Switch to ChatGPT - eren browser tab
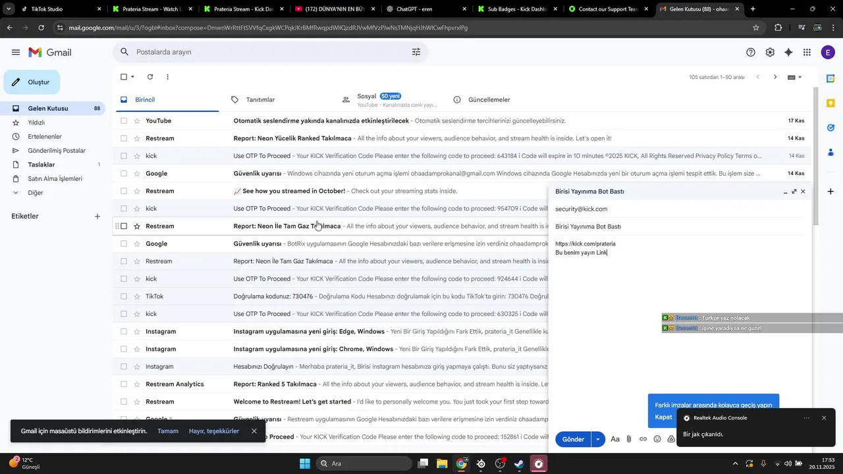Screen dimensions: 843x474 [427, 9]
